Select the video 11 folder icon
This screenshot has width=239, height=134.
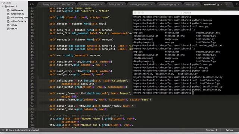(x=6, y=6)
